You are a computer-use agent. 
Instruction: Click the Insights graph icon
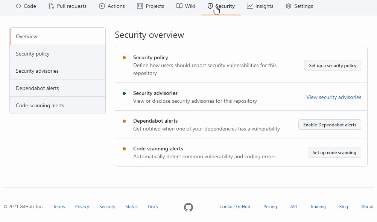(250, 6)
